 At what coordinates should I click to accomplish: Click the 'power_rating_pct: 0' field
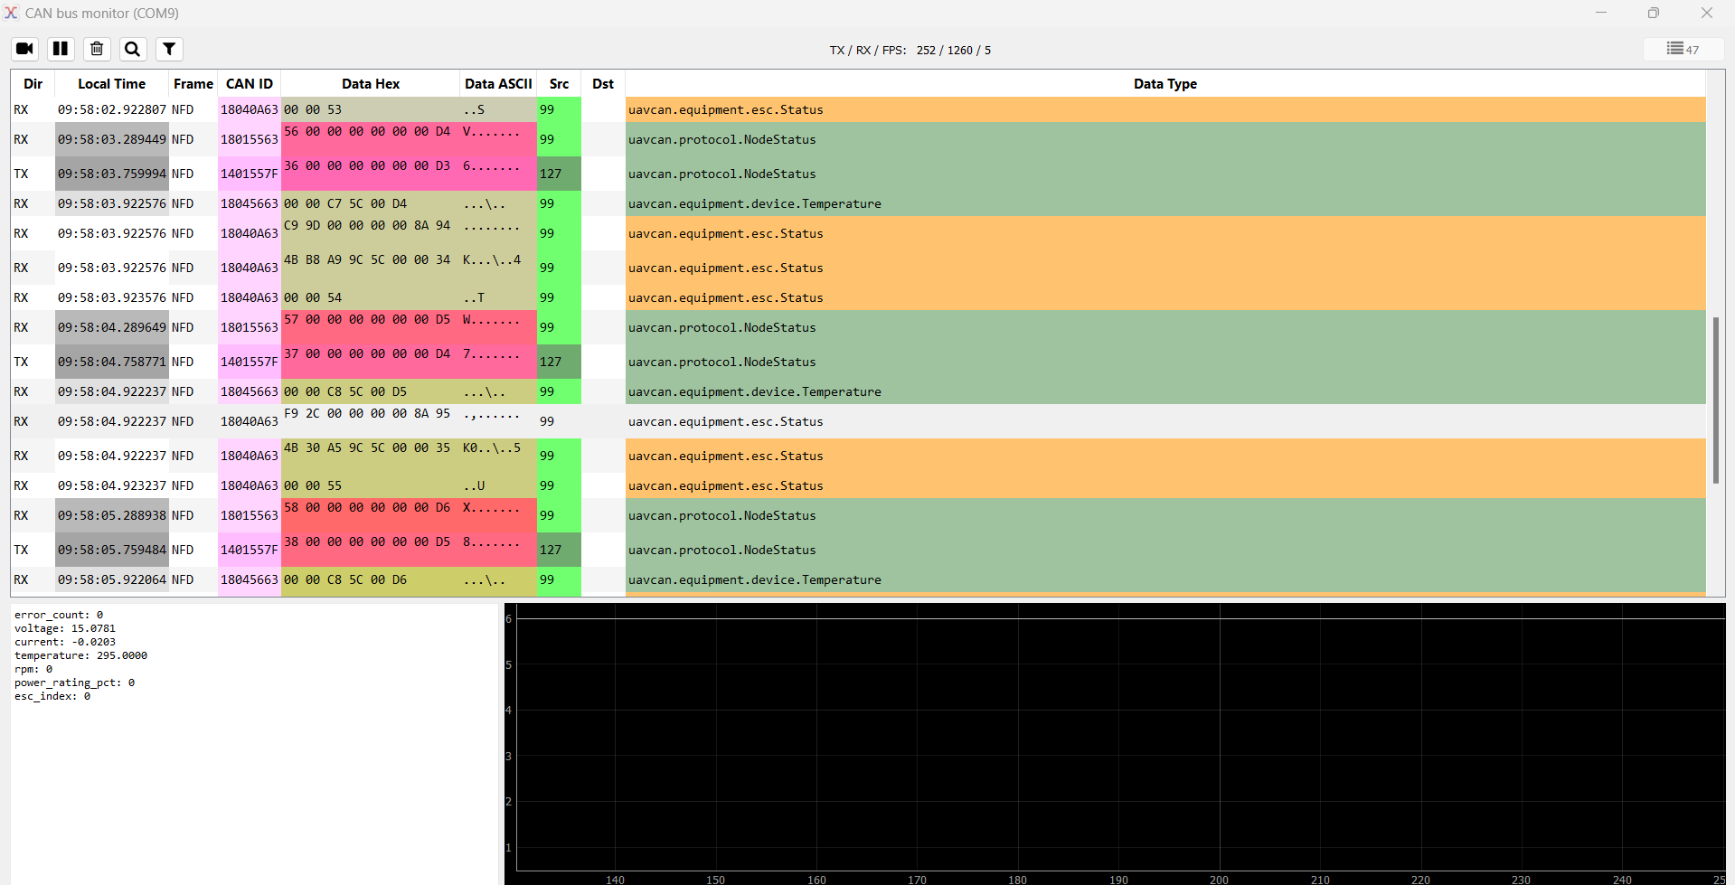point(74,683)
